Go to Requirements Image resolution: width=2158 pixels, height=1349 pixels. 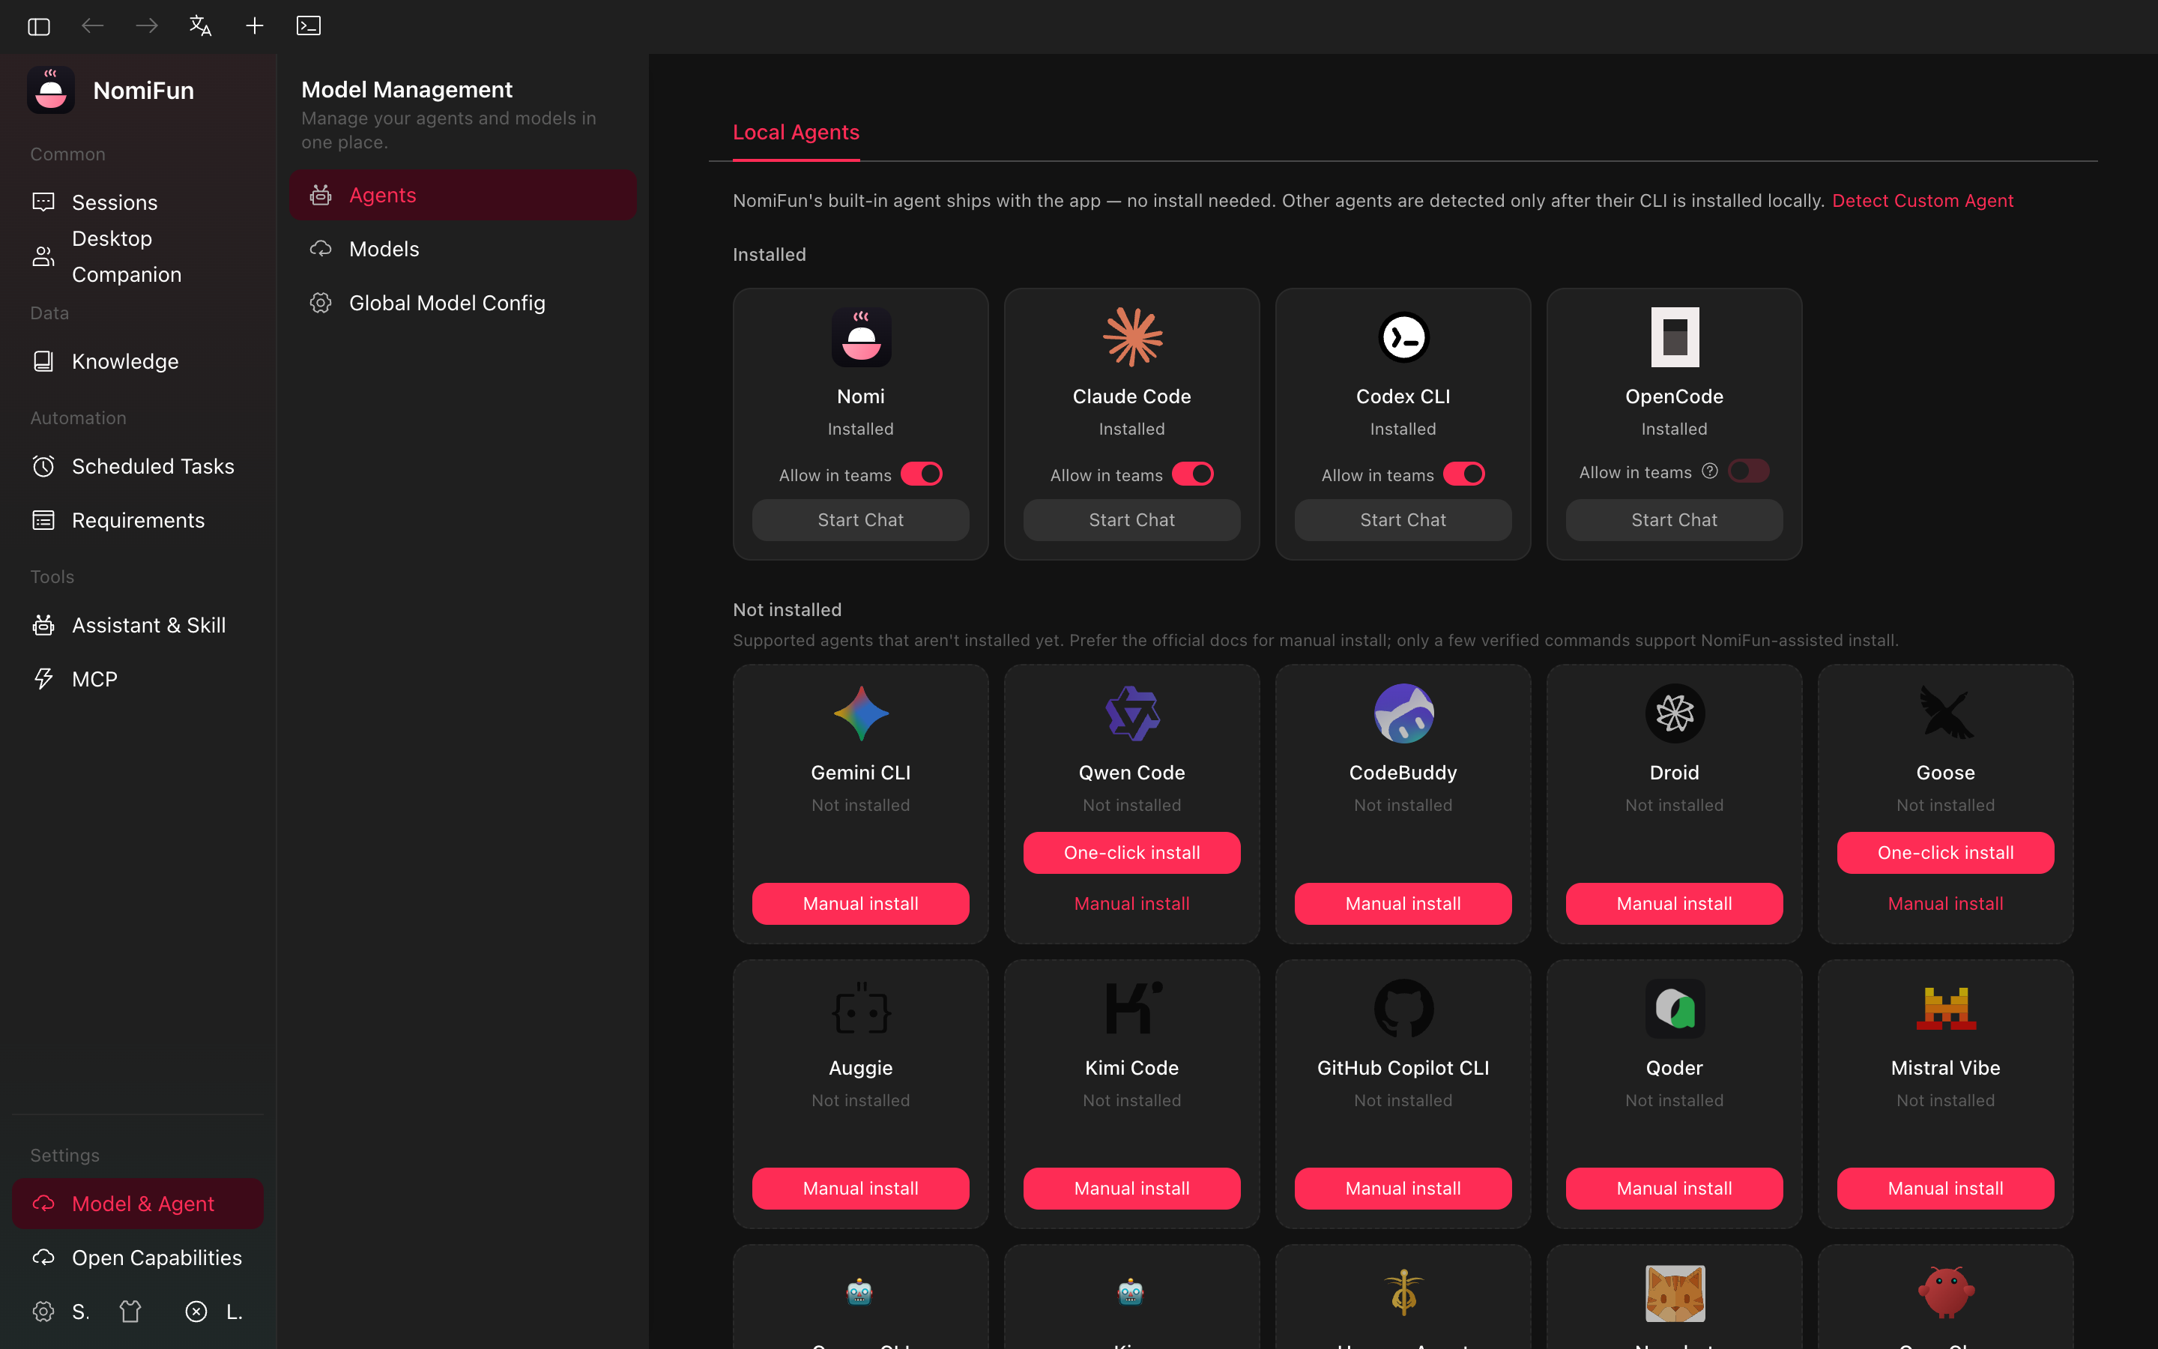click(138, 520)
